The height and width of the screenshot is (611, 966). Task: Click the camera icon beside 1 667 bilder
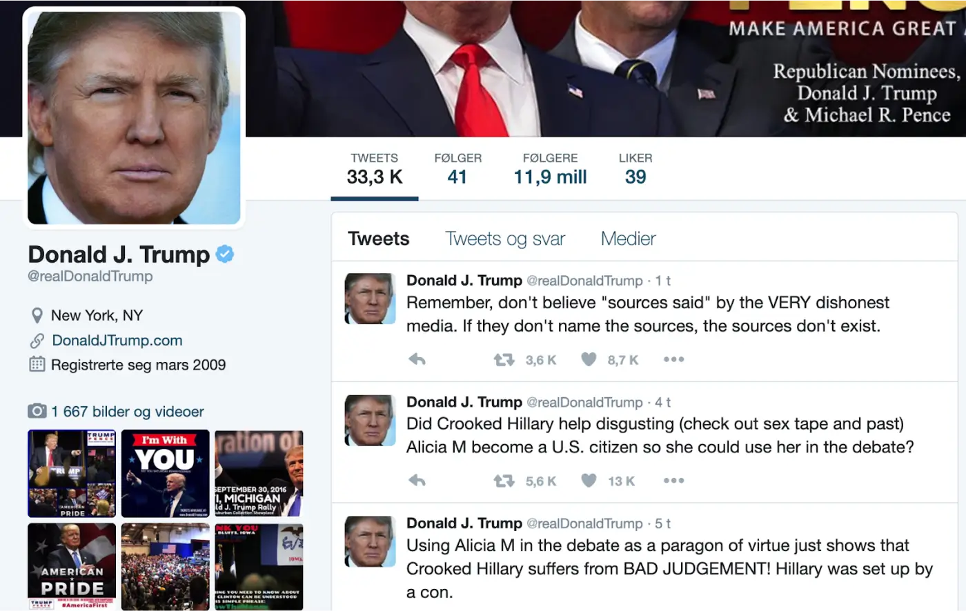37,412
